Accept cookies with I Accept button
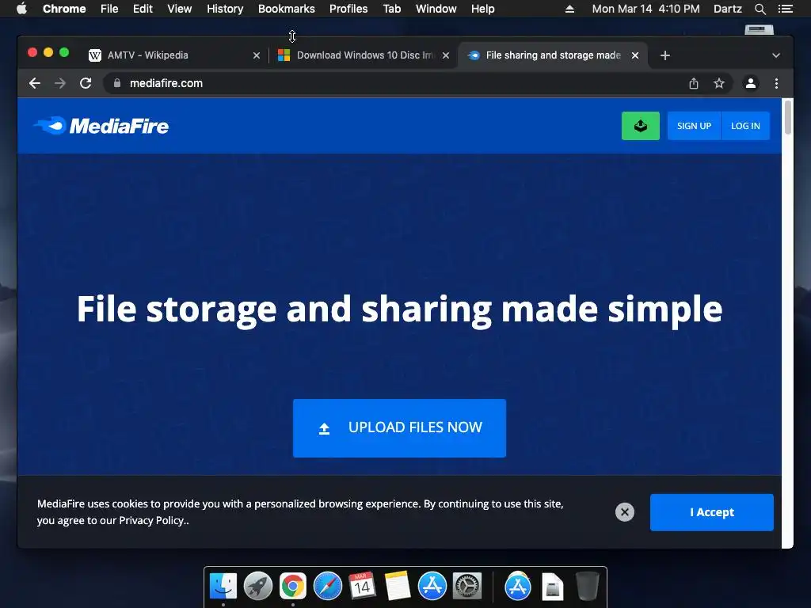The height and width of the screenshot is (608, 811). tap(712, 512)
